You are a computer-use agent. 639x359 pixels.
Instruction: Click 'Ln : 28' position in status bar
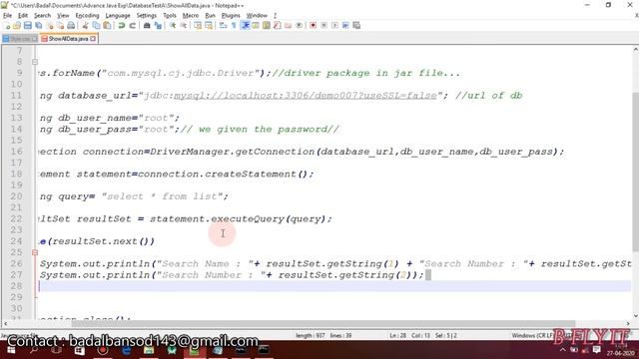click(397, 336)
